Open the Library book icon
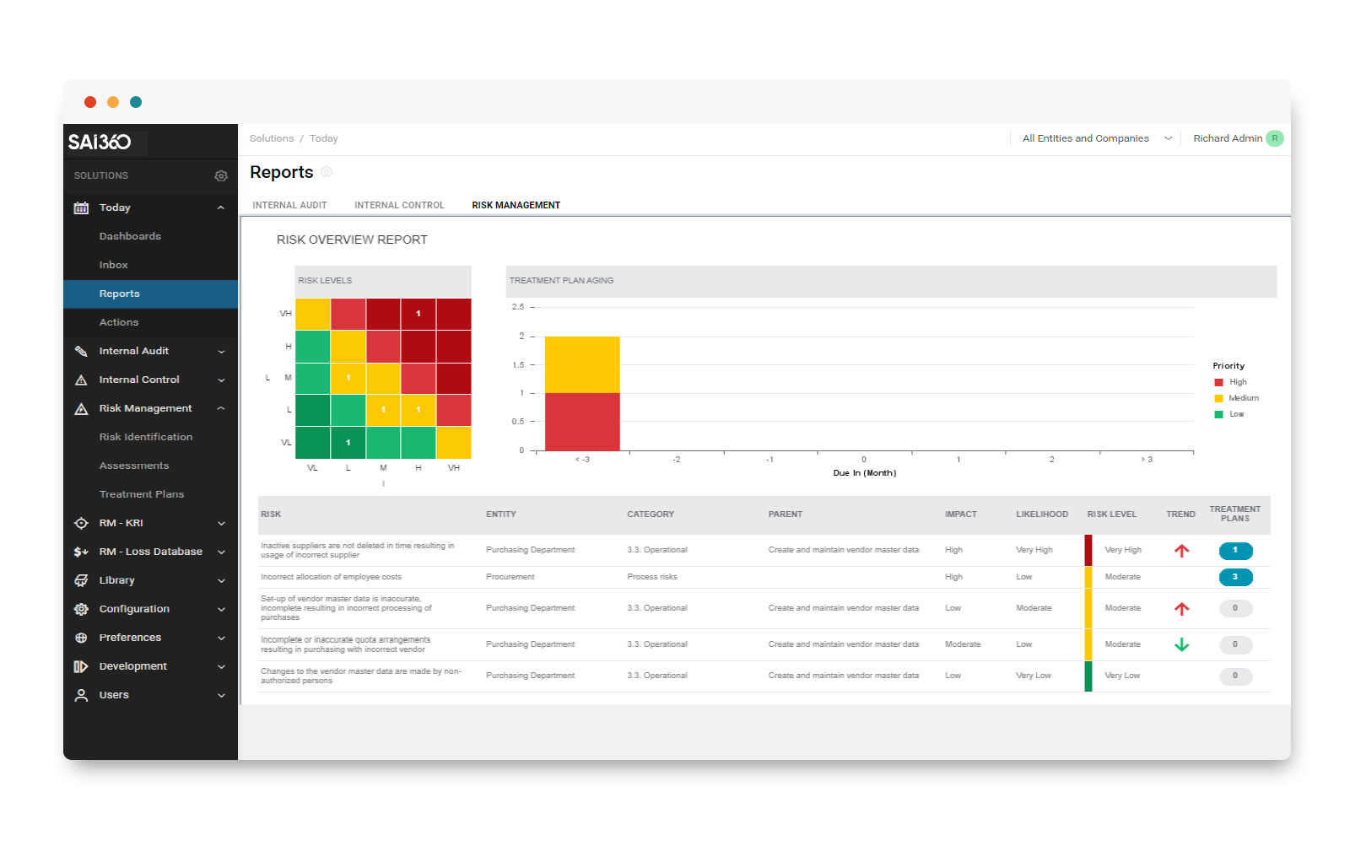Image resolution: width=1350 pixels, height=862 pixels. [x=81, y=580]
